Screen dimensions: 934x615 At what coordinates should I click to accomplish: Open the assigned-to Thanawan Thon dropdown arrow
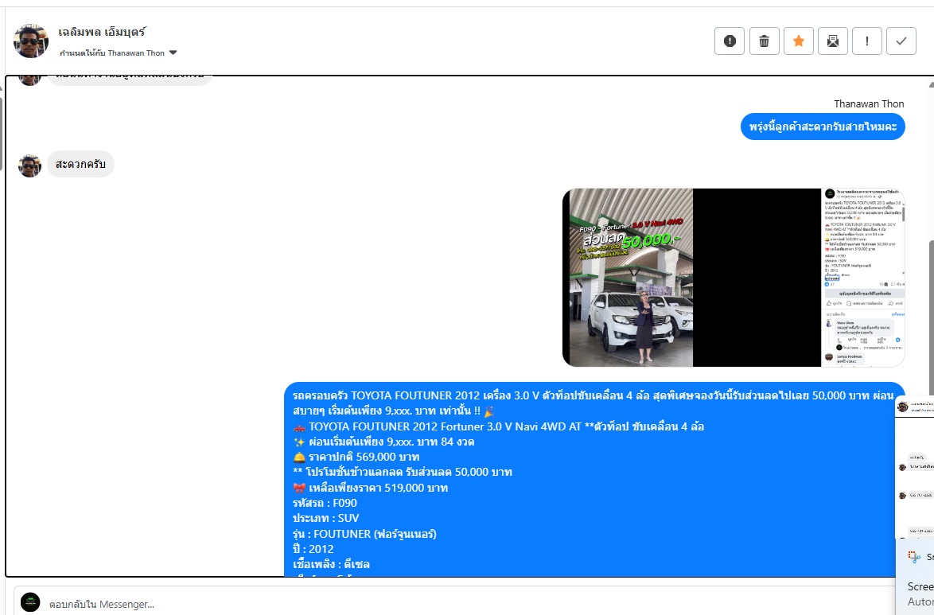pos(173,53)
